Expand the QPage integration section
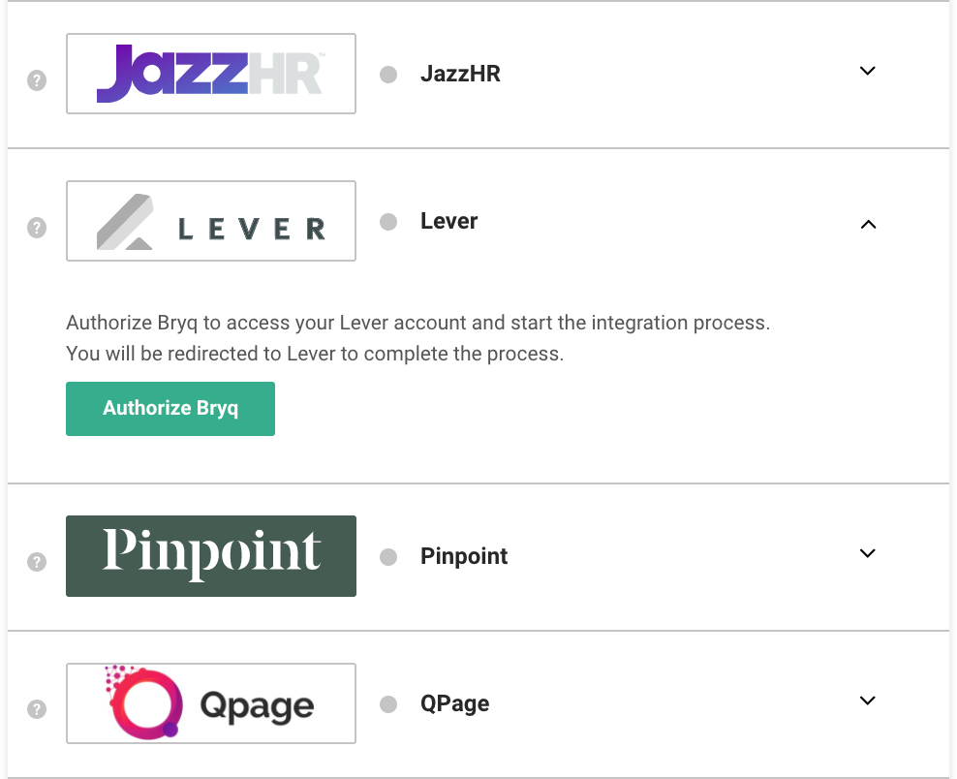The image size is (957, 779). click(x=868, y=701)
